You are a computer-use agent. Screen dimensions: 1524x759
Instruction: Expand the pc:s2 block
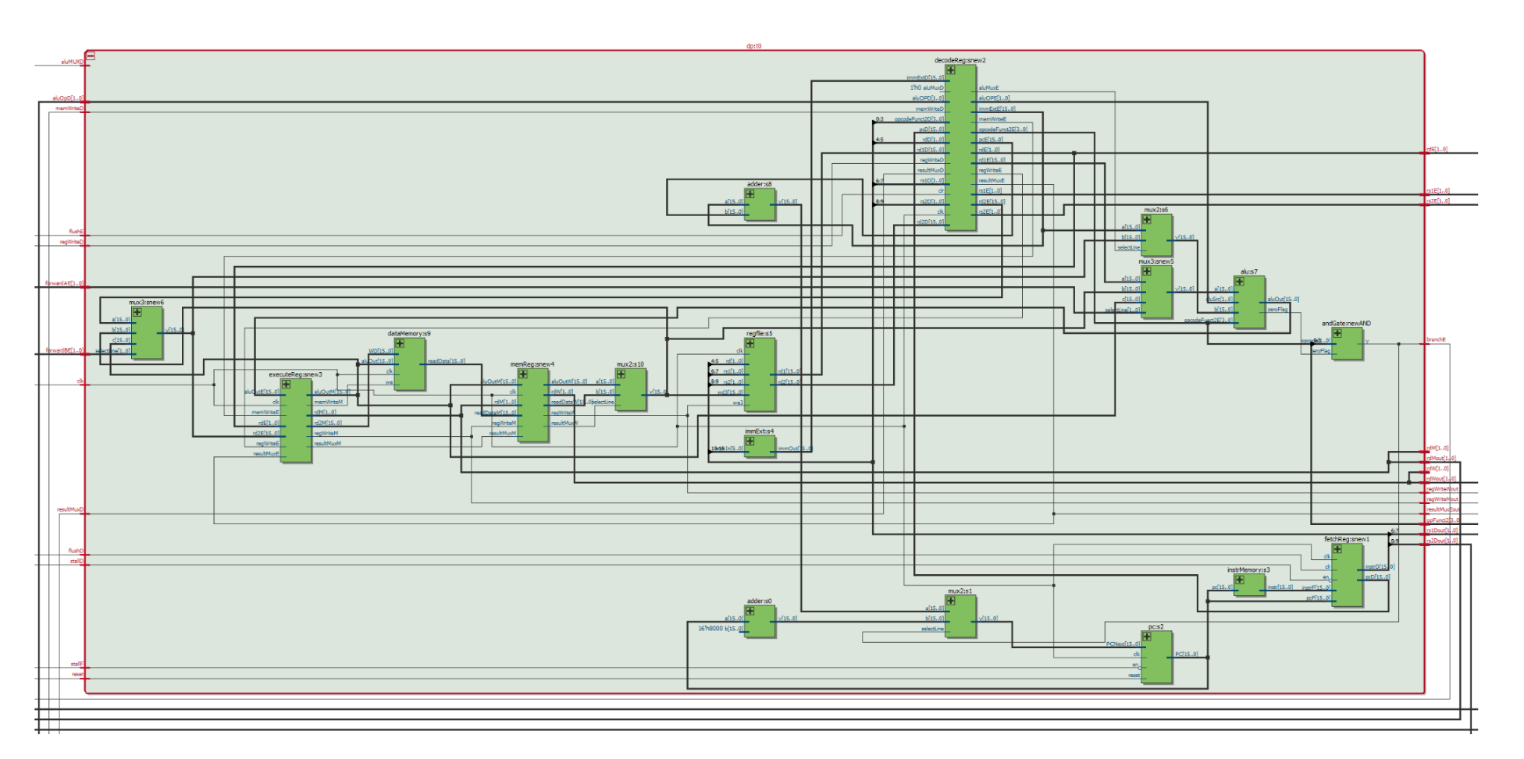pos(1147,637)
